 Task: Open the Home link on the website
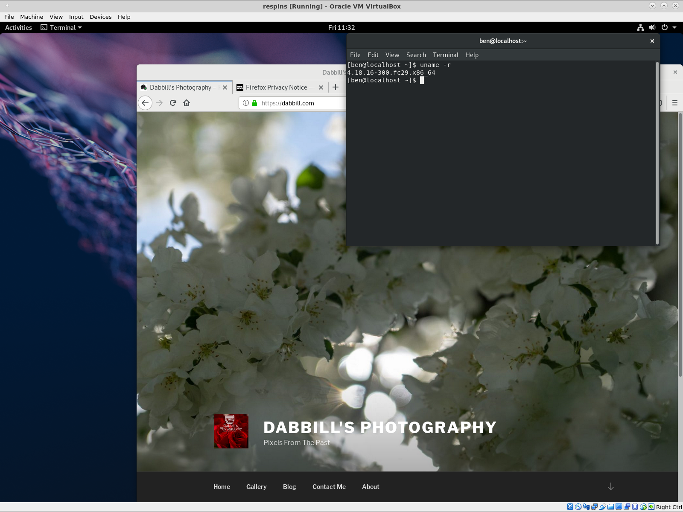[x=222, y=486]
